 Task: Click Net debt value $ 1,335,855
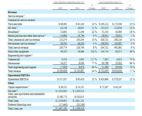61,91
